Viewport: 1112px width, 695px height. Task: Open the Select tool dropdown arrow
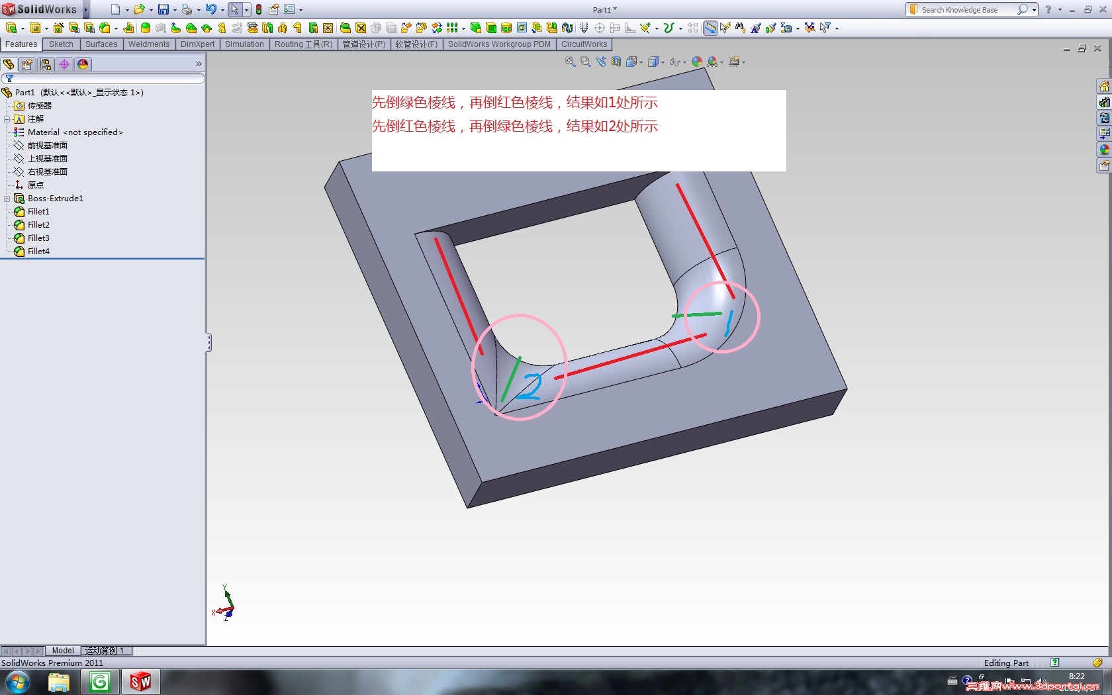pos(247,9)
